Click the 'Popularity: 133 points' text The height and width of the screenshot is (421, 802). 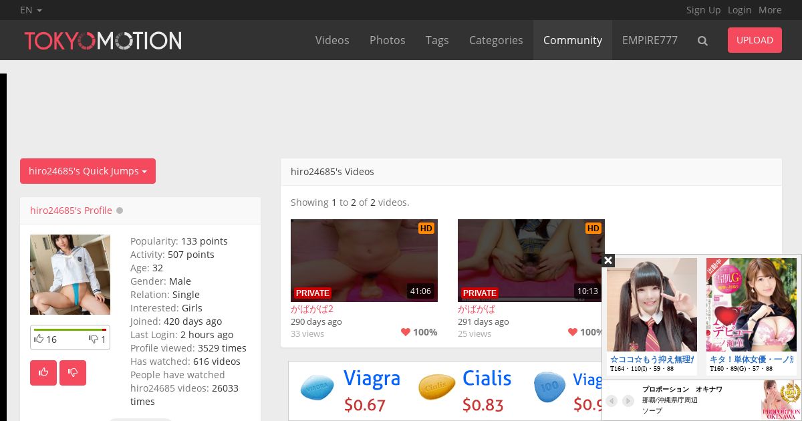[179, 241]
